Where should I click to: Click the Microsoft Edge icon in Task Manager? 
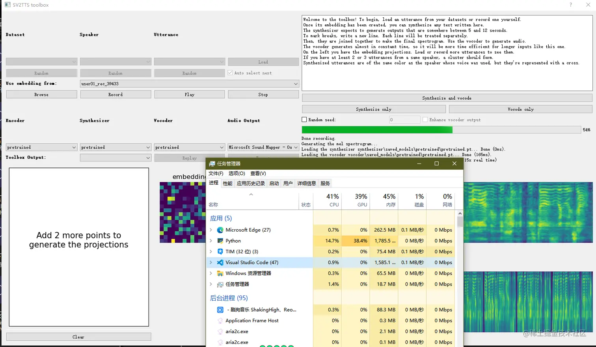[220, 230]
